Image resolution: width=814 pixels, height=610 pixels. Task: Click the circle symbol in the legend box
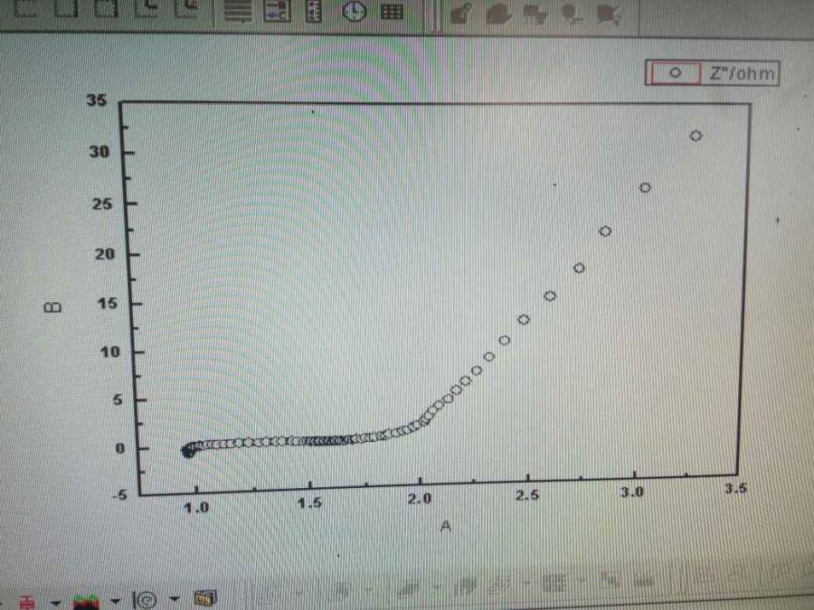coord(675,72)
